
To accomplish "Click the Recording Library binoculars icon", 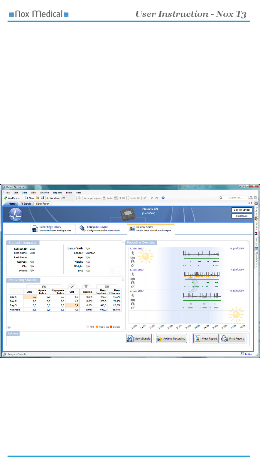I will coord(35,229).
